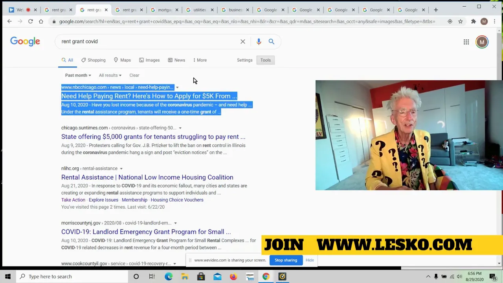This screenshot has width=503, height=283.
Task: Open the chicago.suntimes.com result options arrow
Action: pyautogui.click(x=180, y=128)
